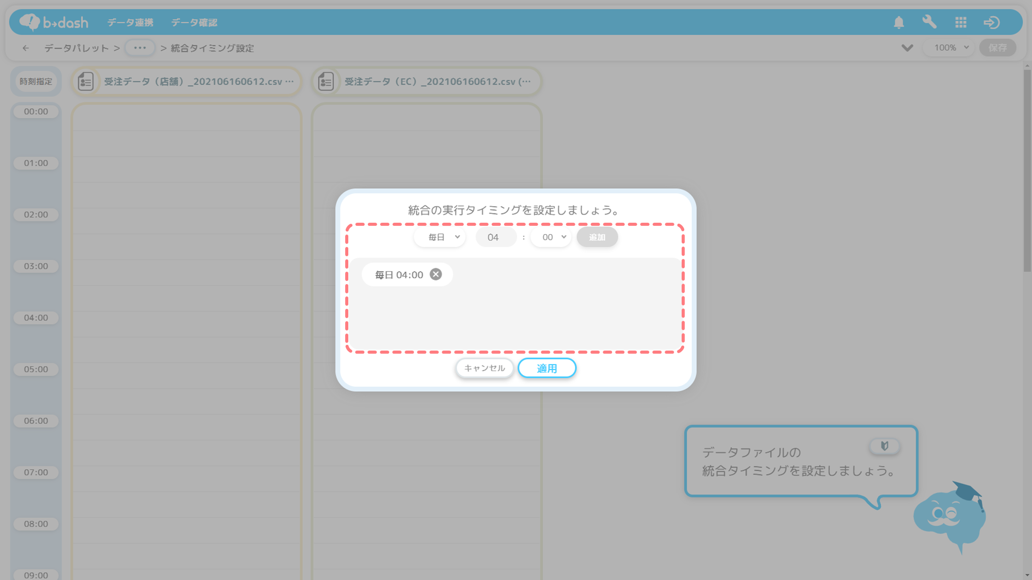Open the データ連携 menu
The height and width of the screenshot is (580, 1032).
point(131,22)
